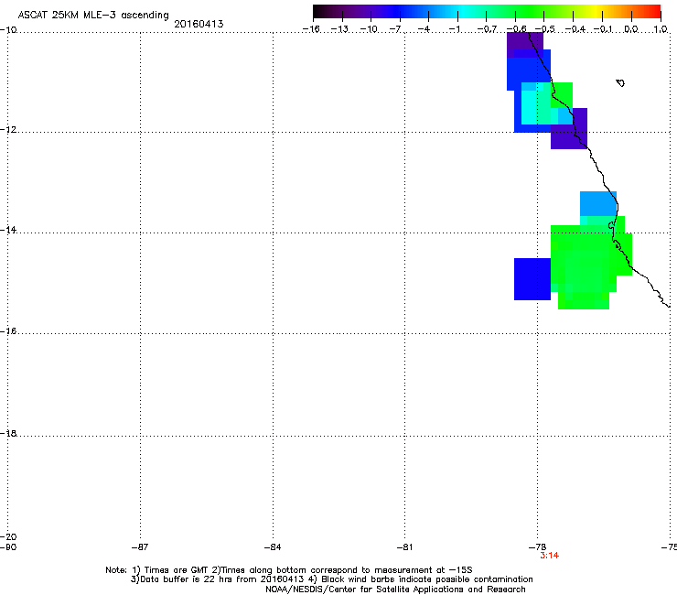This screenshot has height=595, width=677.
Task: Pick the yellow section of the color bar
Action: click(x=596, y=11)
